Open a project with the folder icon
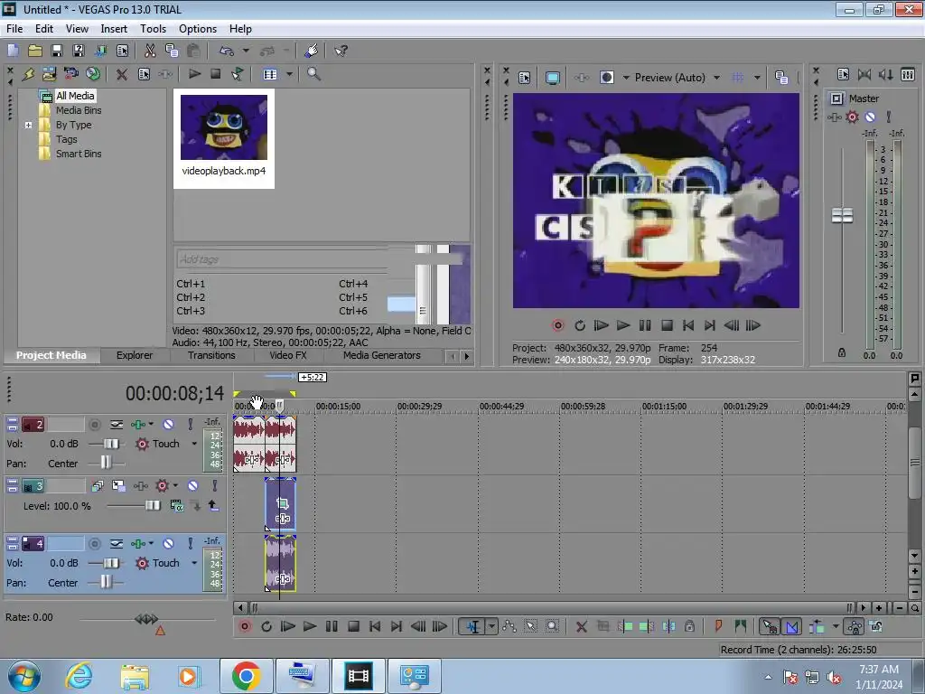 (35, 51)
